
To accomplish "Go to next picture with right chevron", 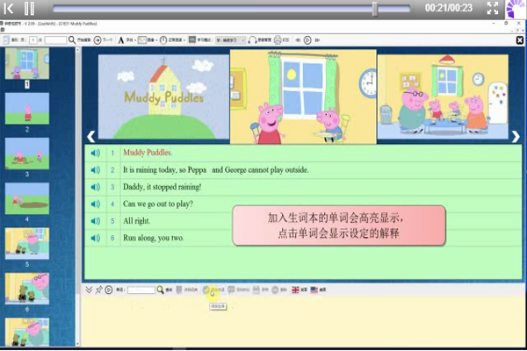I will pyautogui.click(x=516, y=136).
